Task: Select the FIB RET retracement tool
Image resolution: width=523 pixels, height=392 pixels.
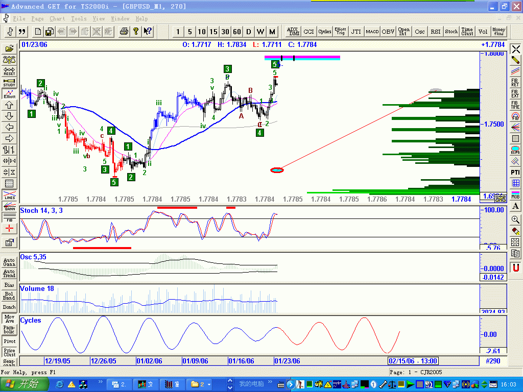Action: pyautogui.click(x=515, y=82)
